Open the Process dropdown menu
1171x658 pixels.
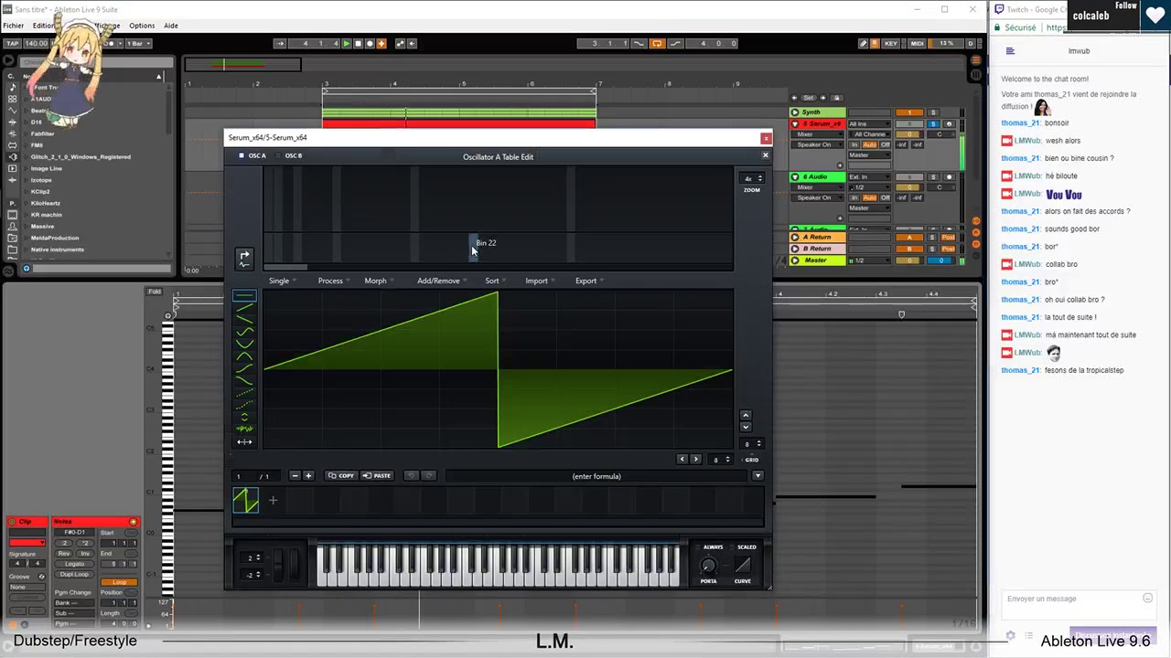334,281
